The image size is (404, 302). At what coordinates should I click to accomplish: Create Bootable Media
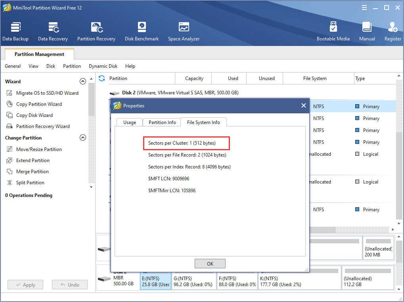point(333,31)
